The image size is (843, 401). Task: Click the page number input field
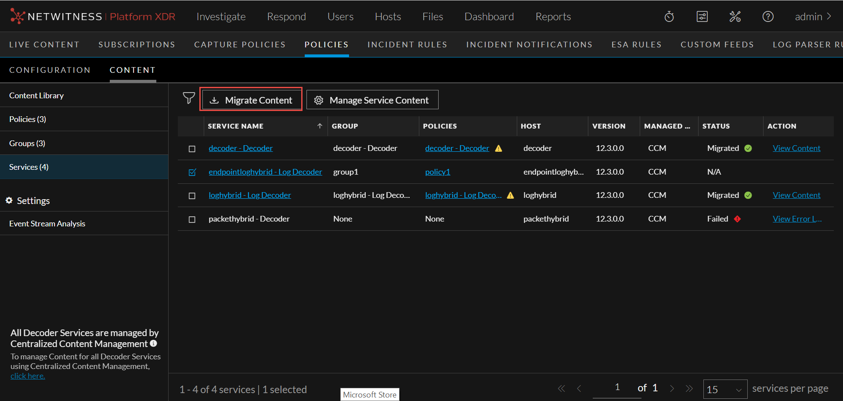click(617, 387)
